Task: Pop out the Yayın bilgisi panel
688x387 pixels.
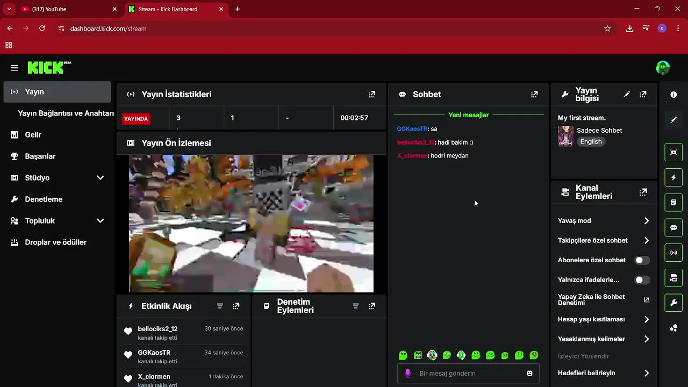Action: pyautogui.click(x=643, y=94)
